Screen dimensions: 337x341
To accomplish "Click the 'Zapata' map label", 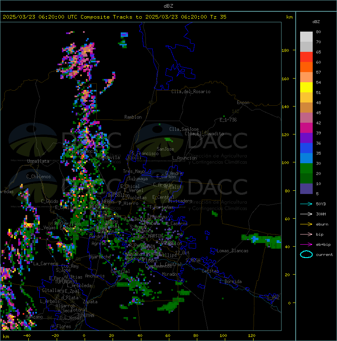I will tap(90, 302).
